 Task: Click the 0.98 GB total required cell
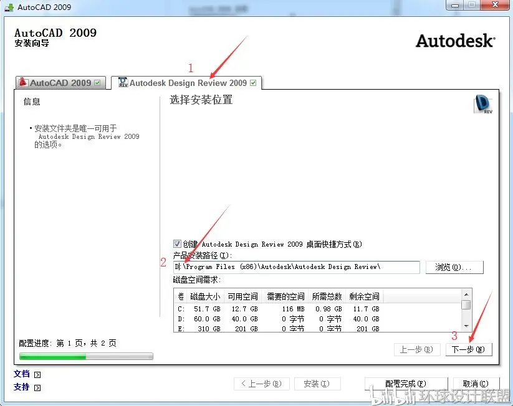(328, 309)
